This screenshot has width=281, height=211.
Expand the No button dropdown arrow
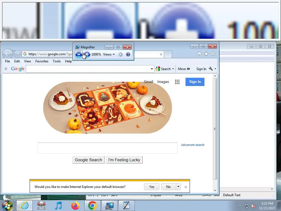178,187
